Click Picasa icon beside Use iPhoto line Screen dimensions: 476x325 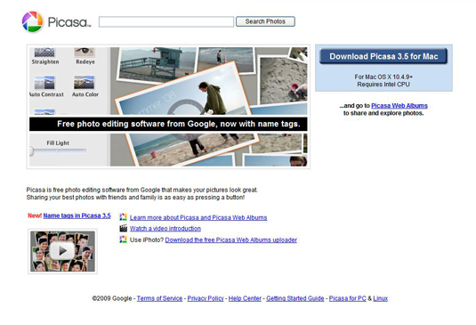click(124, 240)
